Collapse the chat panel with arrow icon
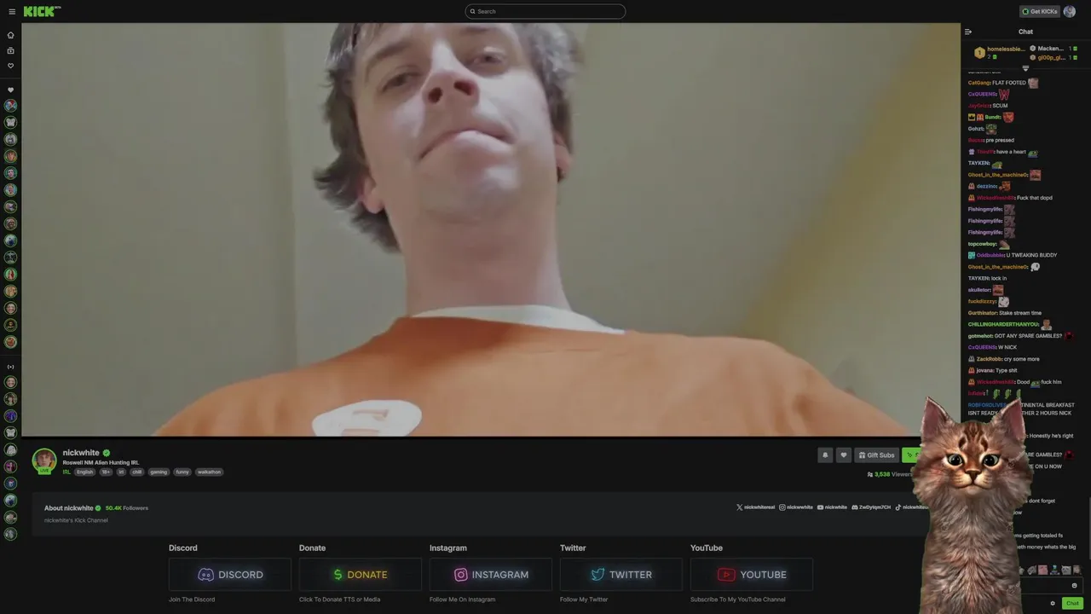 pos(968,32)
